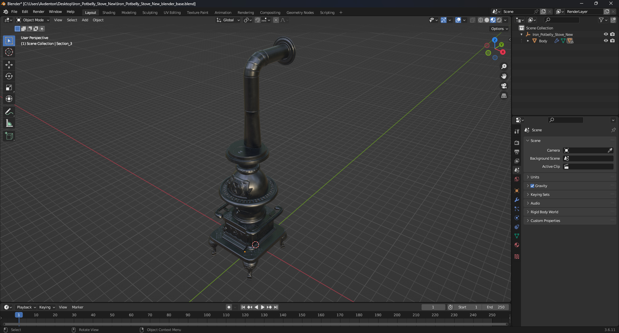Select the Transform tool
Image resolution: width=619 pixels, height=333 pixels.
9,99
